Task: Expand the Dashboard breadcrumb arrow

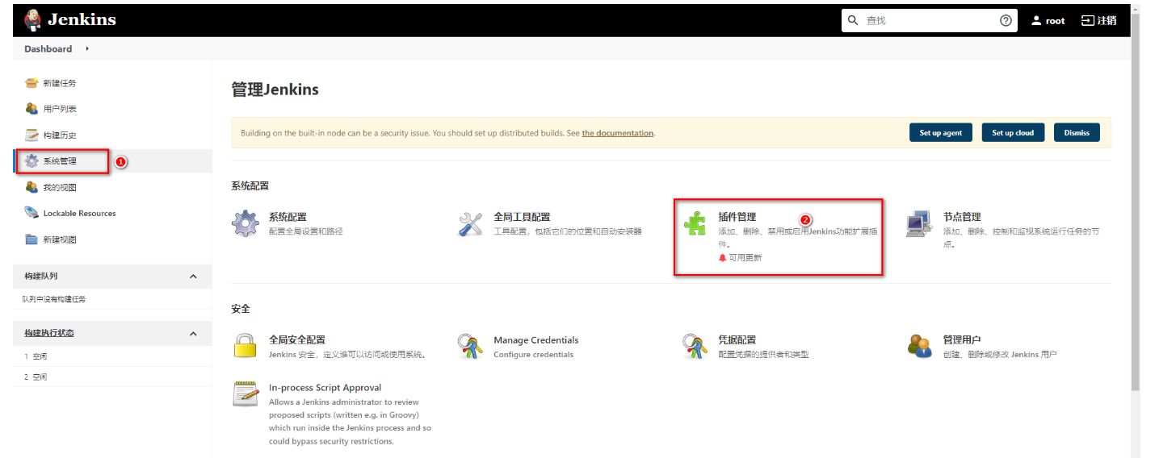Action: click(86, 49)
